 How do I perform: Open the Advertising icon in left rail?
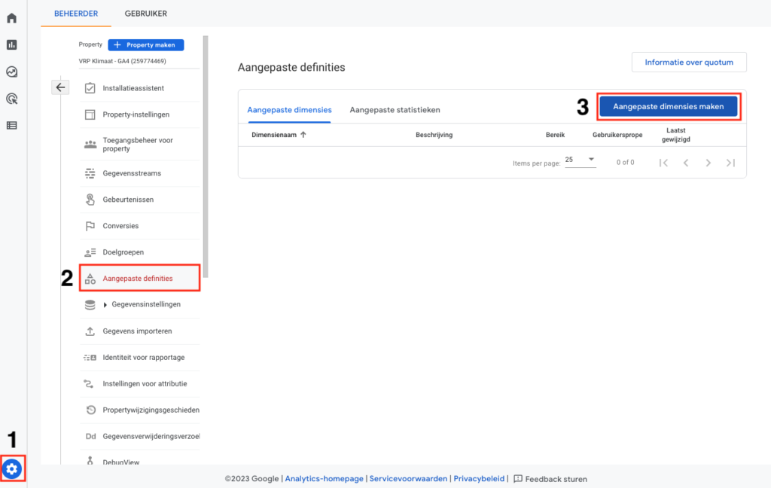(x=12, y=99)
